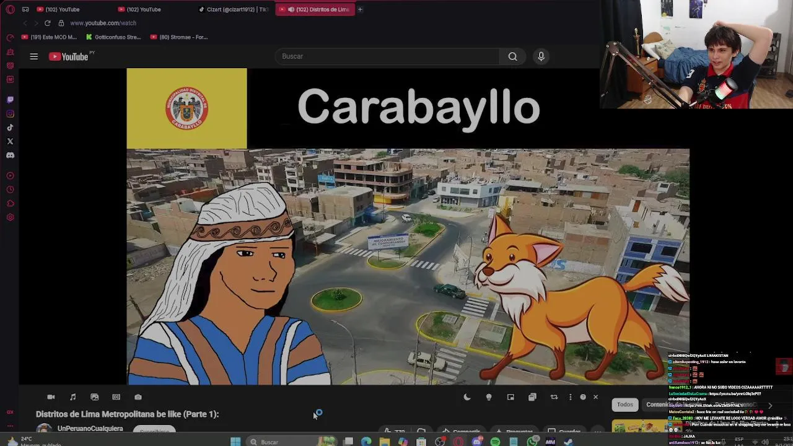Go to YouTube home via logo
Viewport: 793px width, 446px height.
[69, 56]
